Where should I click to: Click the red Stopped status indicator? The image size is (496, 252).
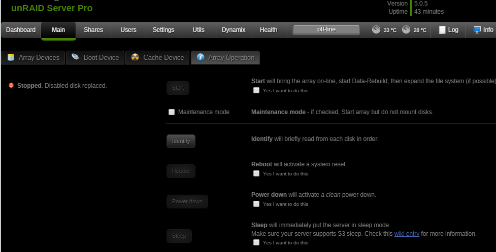[x=11, y=85]
